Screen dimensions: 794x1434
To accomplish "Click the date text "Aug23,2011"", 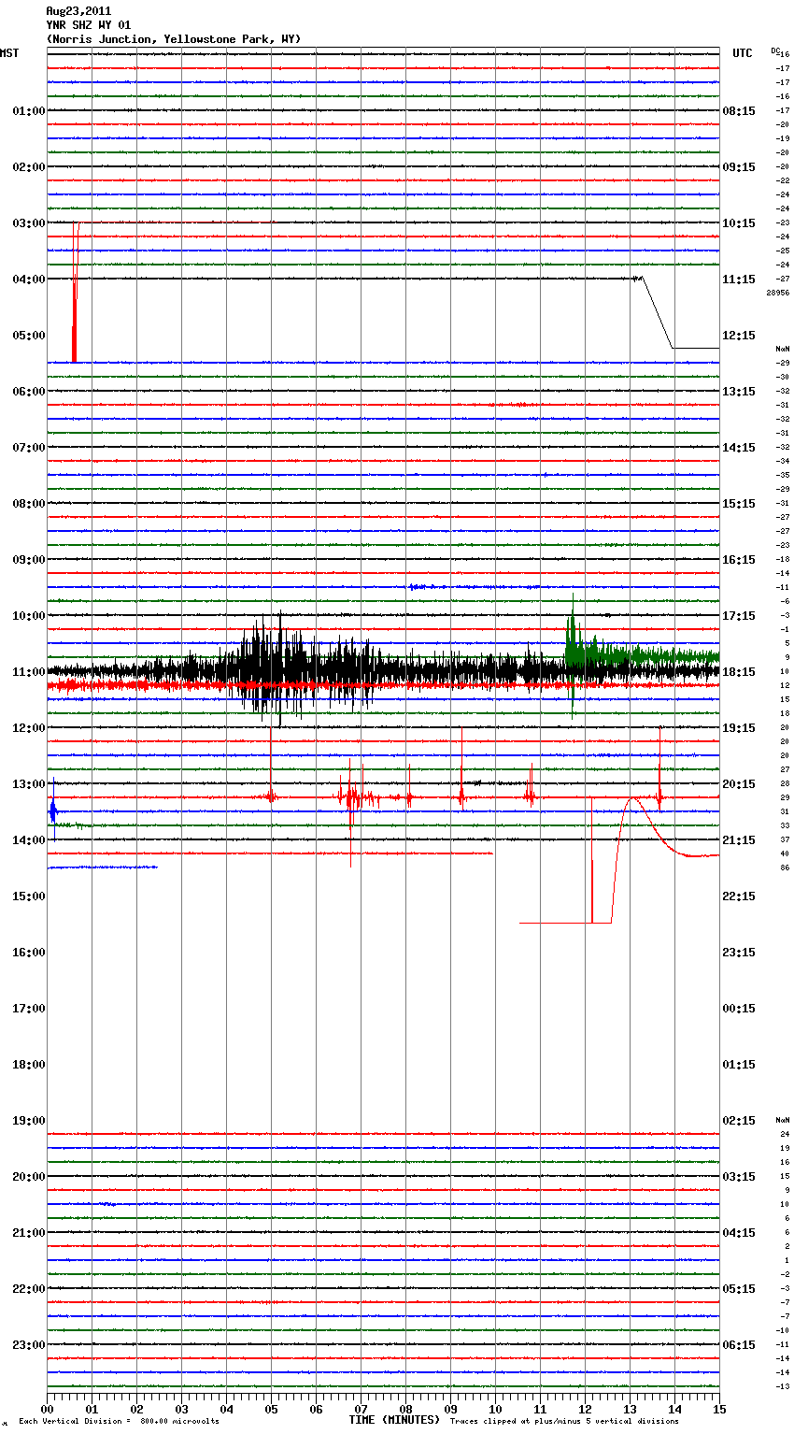I will coord(78,11).
